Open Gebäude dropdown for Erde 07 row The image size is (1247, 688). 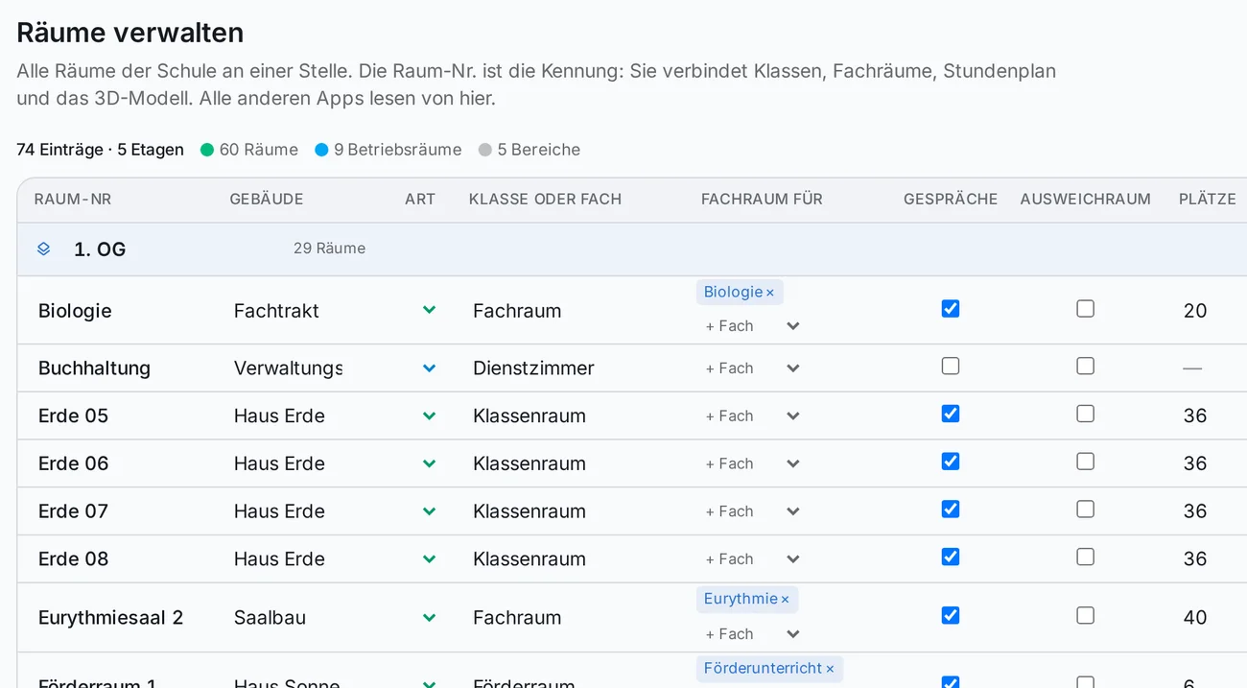[430, 511]
